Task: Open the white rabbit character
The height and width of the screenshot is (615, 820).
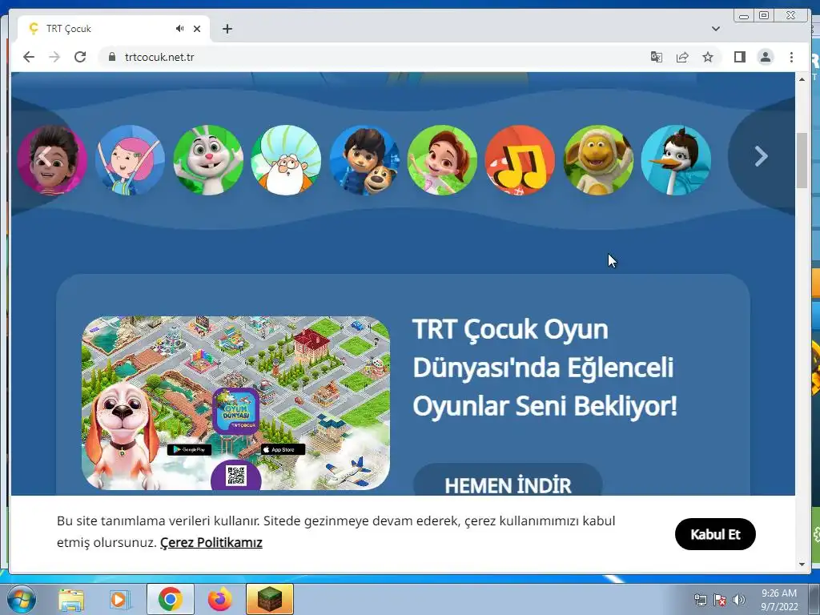Action: click(208, 160)
